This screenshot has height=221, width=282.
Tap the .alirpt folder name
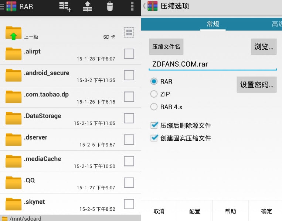tap(33, 52)
